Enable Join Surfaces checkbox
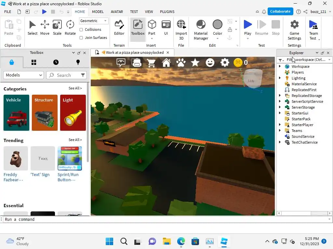This screenshot has width=333, height=249. [81, 38]
